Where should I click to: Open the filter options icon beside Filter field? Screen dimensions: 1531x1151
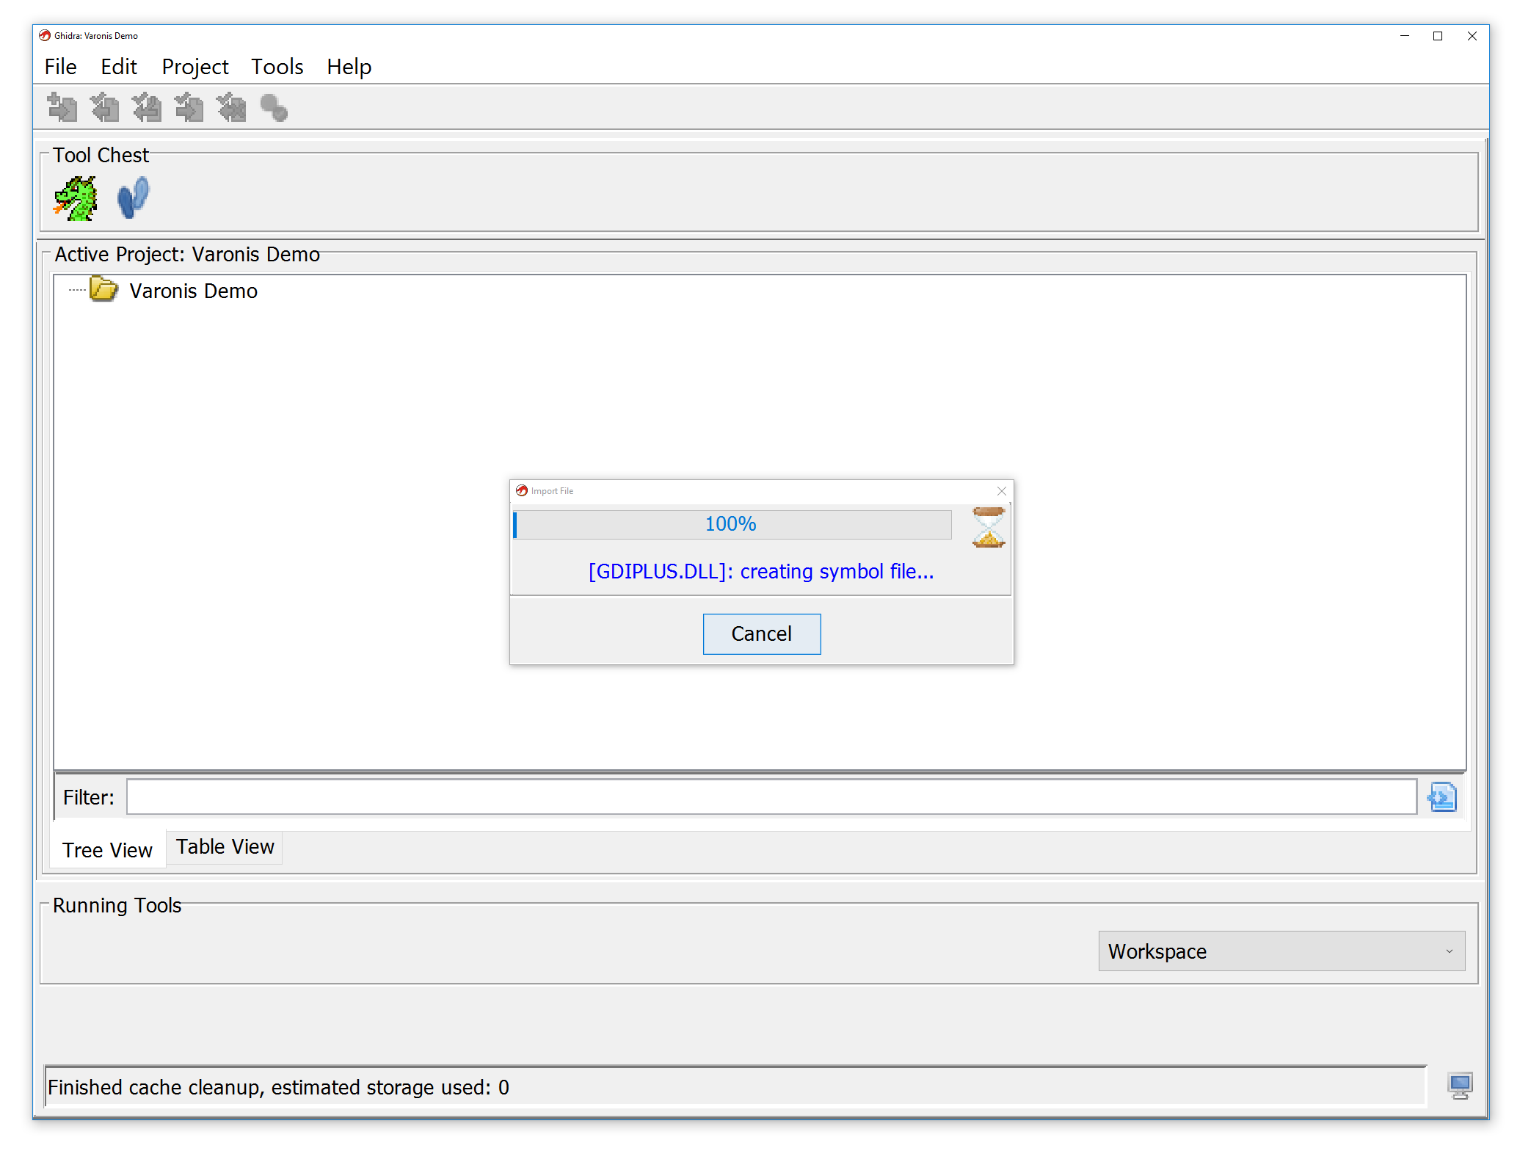(x=1441, y=796)
